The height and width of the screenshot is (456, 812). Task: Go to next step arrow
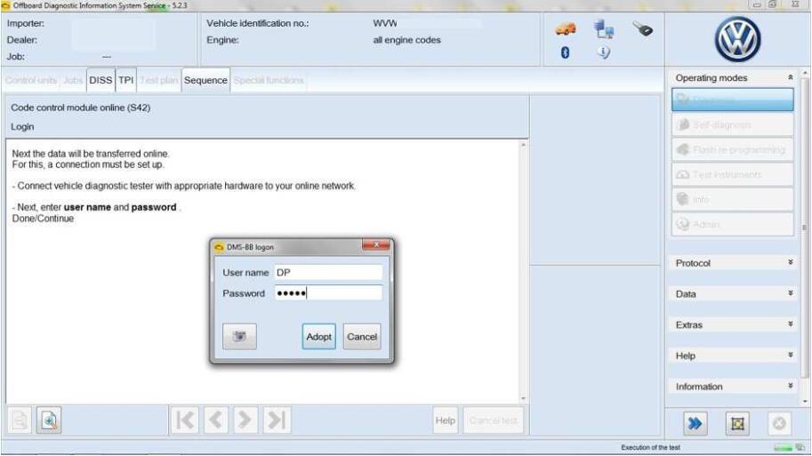coord(245,420)
